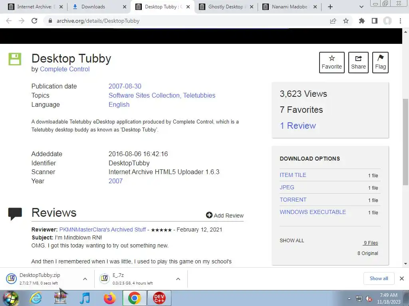The image size is (409, 306).
Task: Launch Internet Explorer from taskbar
Action: click(x=36, y=298)
